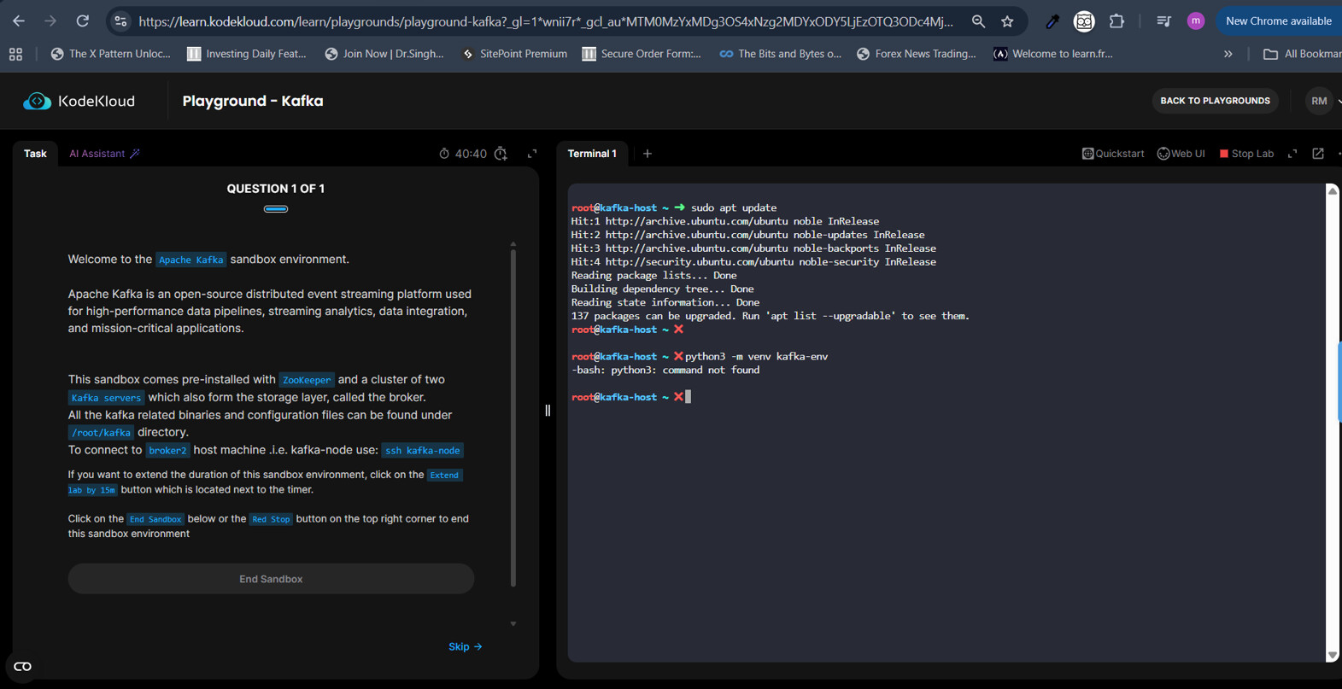Click the Kafka servers code tag
Image resolution: width=1342 pixels, height=689 pixels.
(x=106, y=398)
